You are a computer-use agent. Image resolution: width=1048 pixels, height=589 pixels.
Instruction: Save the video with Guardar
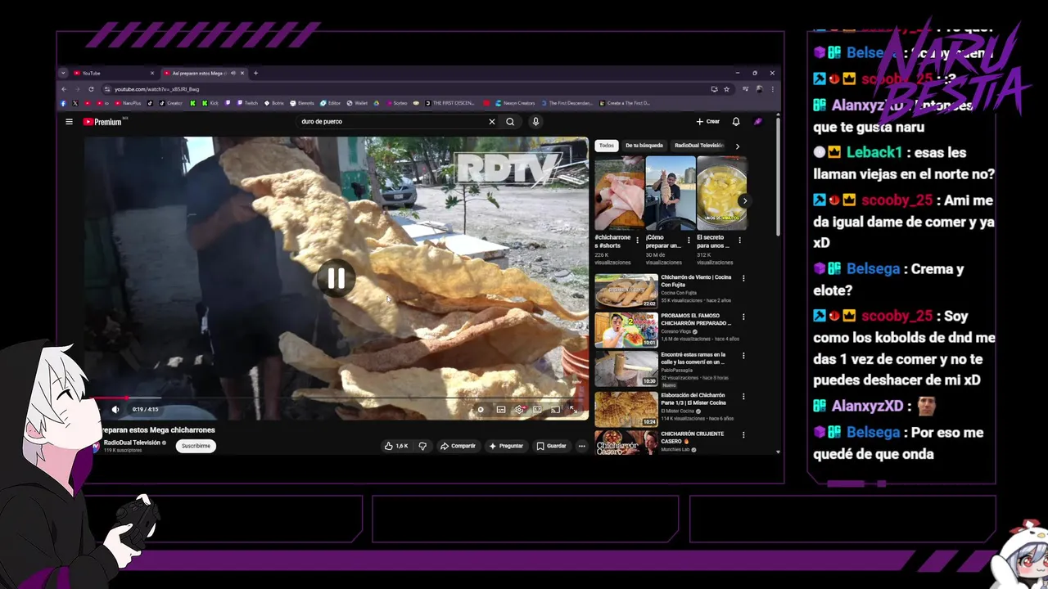tap(551, 446)
